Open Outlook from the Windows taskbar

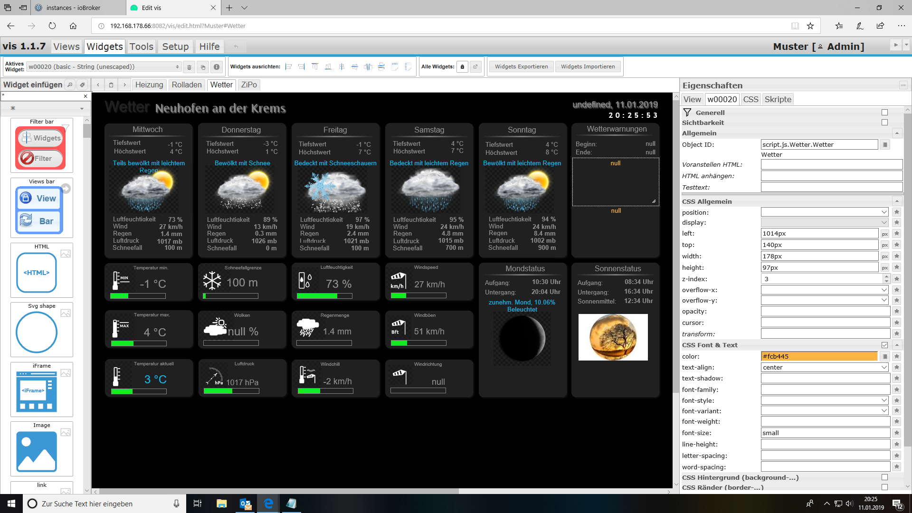point(246,503)
